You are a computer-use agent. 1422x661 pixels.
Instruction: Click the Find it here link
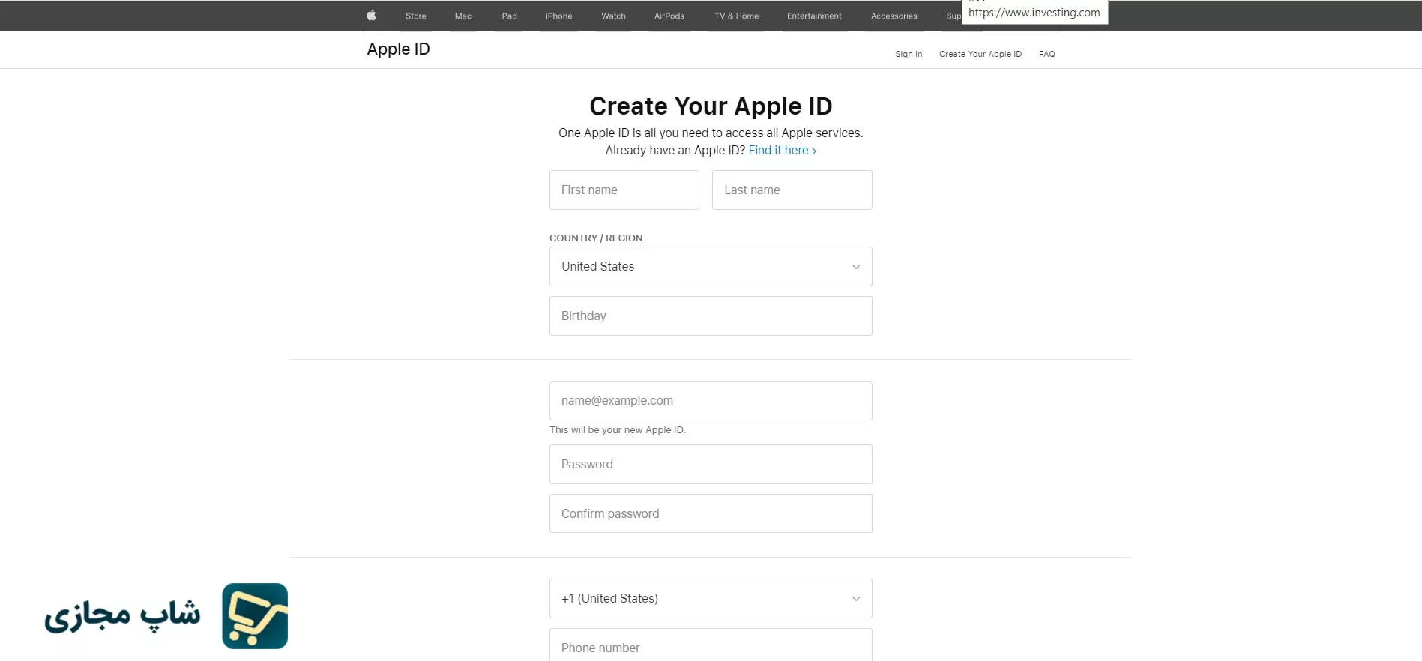[x=782, y=150]
